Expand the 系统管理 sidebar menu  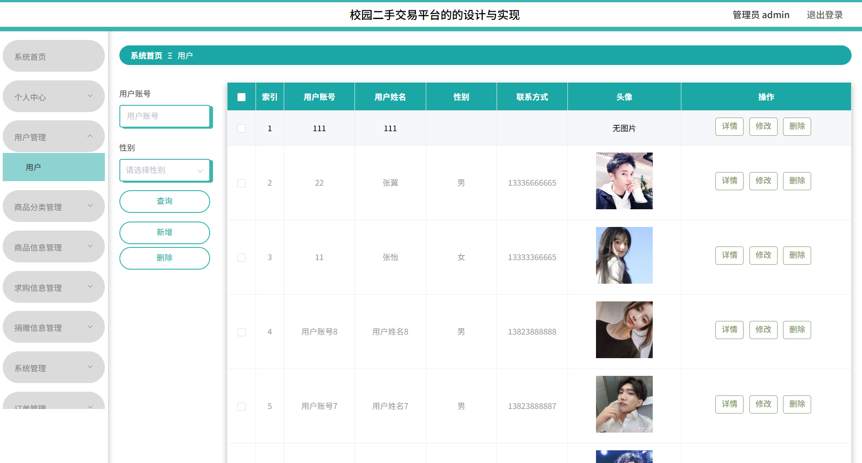(x=54, y=368)
